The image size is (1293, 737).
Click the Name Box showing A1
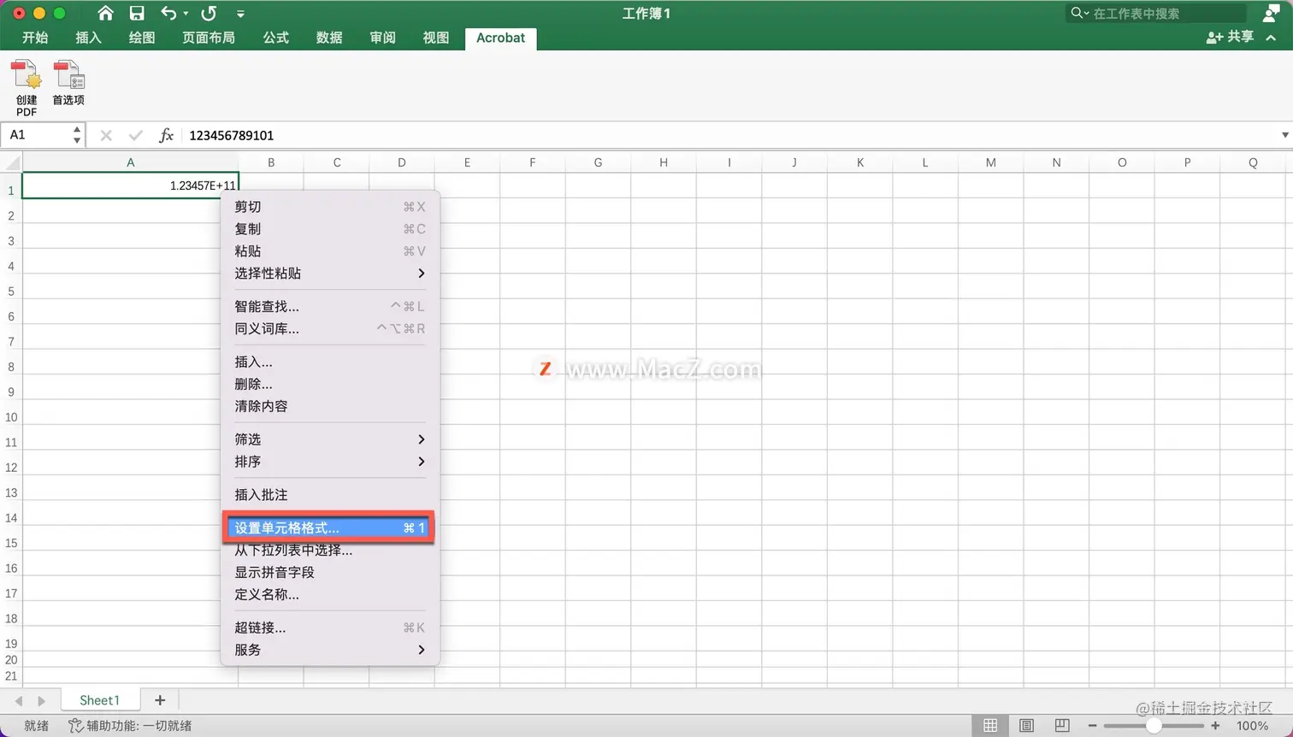click(x=36, y=135)
